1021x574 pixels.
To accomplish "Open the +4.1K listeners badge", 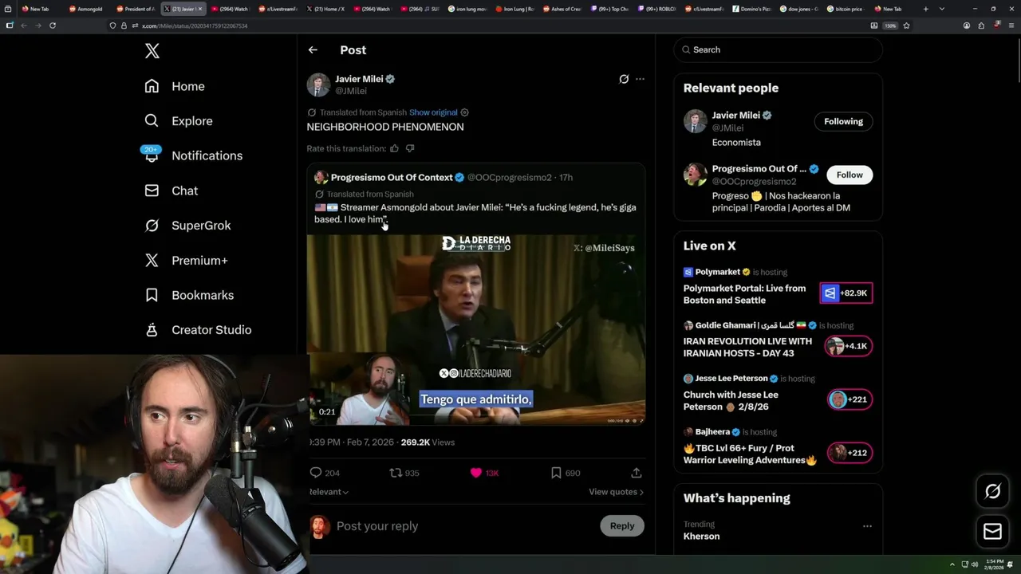I will pyautogui.click(x=849, y=346).
